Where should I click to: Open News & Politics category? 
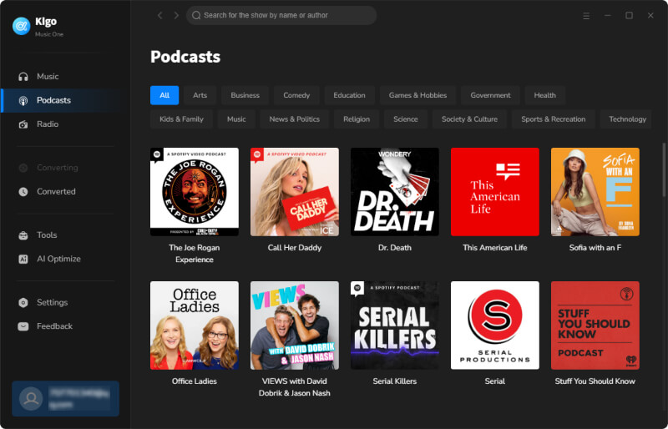click(295, 119)
